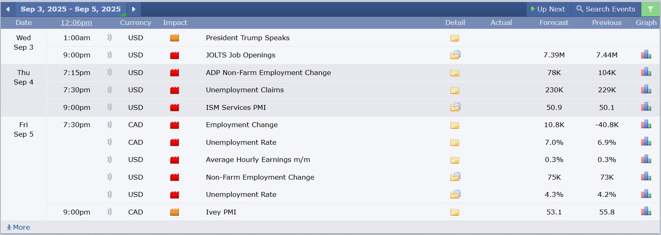Open the Up Next tab
This screenshot has height=235, width=661.
point(548,9)
